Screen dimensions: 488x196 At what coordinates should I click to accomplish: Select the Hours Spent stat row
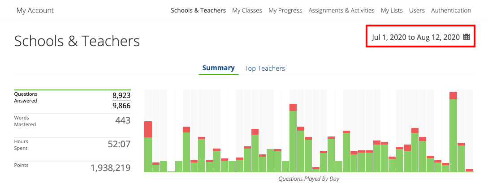72,145
